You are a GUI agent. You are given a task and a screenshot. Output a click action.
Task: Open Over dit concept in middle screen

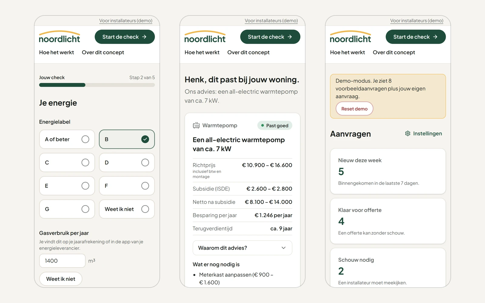248,52
